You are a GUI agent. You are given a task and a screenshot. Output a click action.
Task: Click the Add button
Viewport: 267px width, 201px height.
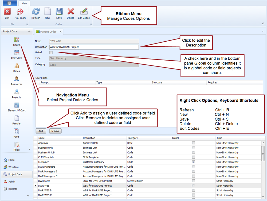[41, 131]
